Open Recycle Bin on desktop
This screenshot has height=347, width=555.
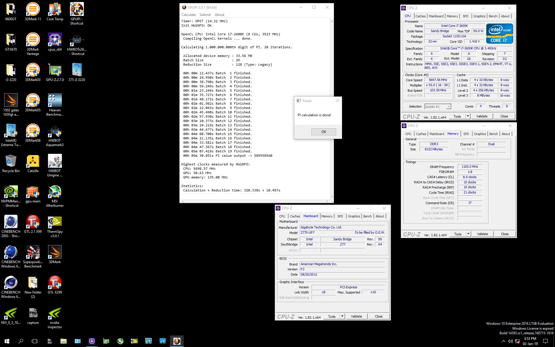tap(11, 163)
